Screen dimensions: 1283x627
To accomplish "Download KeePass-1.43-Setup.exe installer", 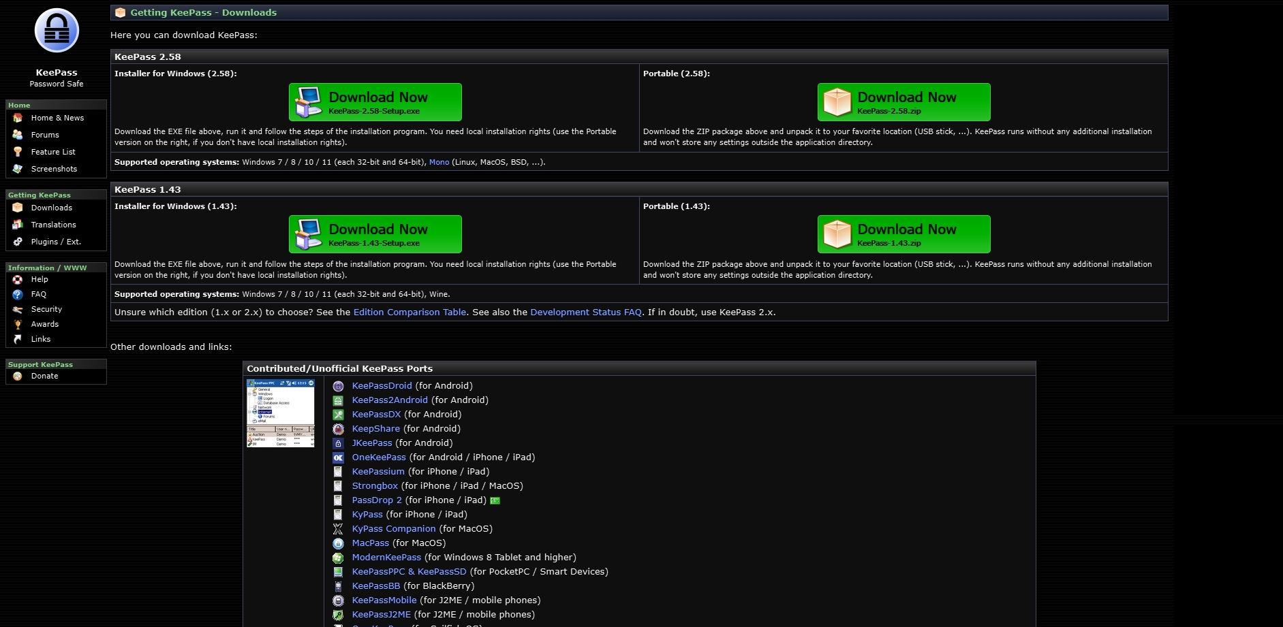I will (375, 234).
